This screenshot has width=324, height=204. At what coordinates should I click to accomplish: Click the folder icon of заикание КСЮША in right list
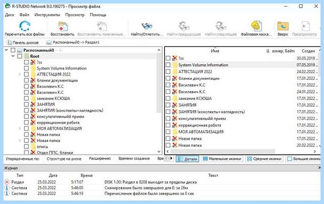pyautogui.click(x=175, y=98)
